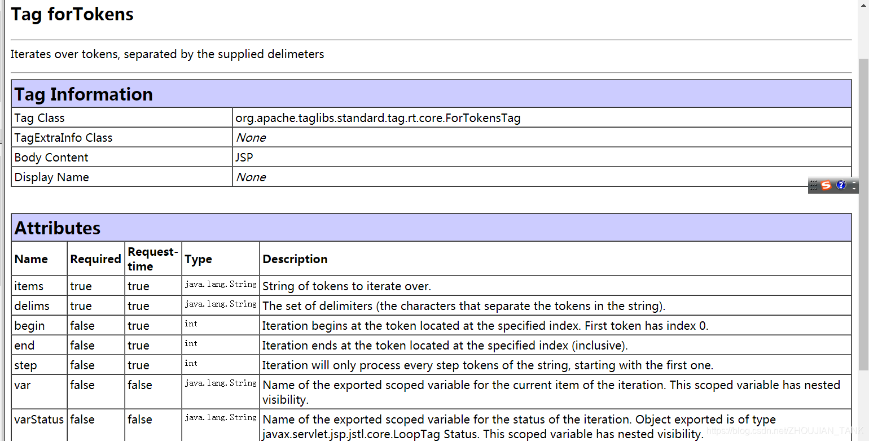Click the None value in the Display Name row

click(251, 177)
